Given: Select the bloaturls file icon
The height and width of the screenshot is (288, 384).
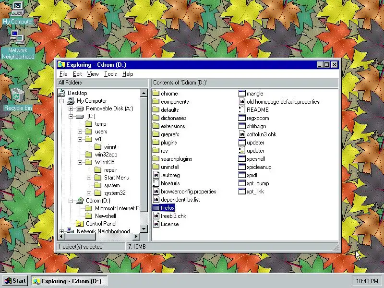Looking at the screenshot, I should click(156, 183).
